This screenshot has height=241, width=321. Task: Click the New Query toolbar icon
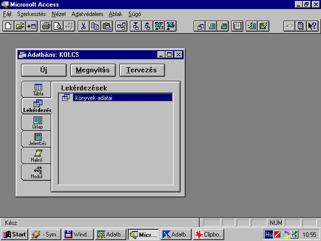click(200, 26)
